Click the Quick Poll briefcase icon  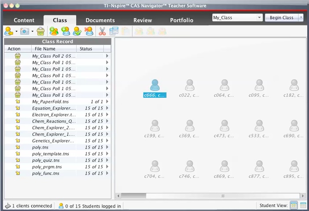point(40,32)
